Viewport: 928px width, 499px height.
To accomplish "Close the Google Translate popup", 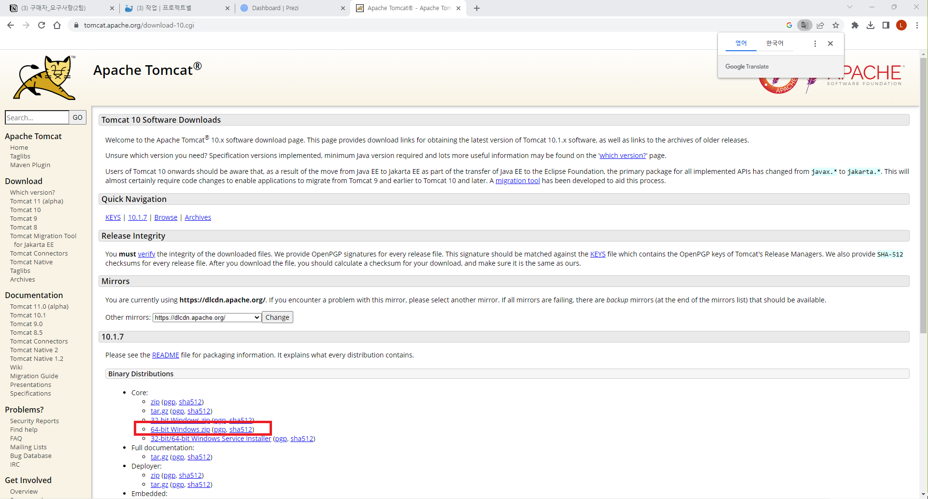I will click(x=830, y=43).
